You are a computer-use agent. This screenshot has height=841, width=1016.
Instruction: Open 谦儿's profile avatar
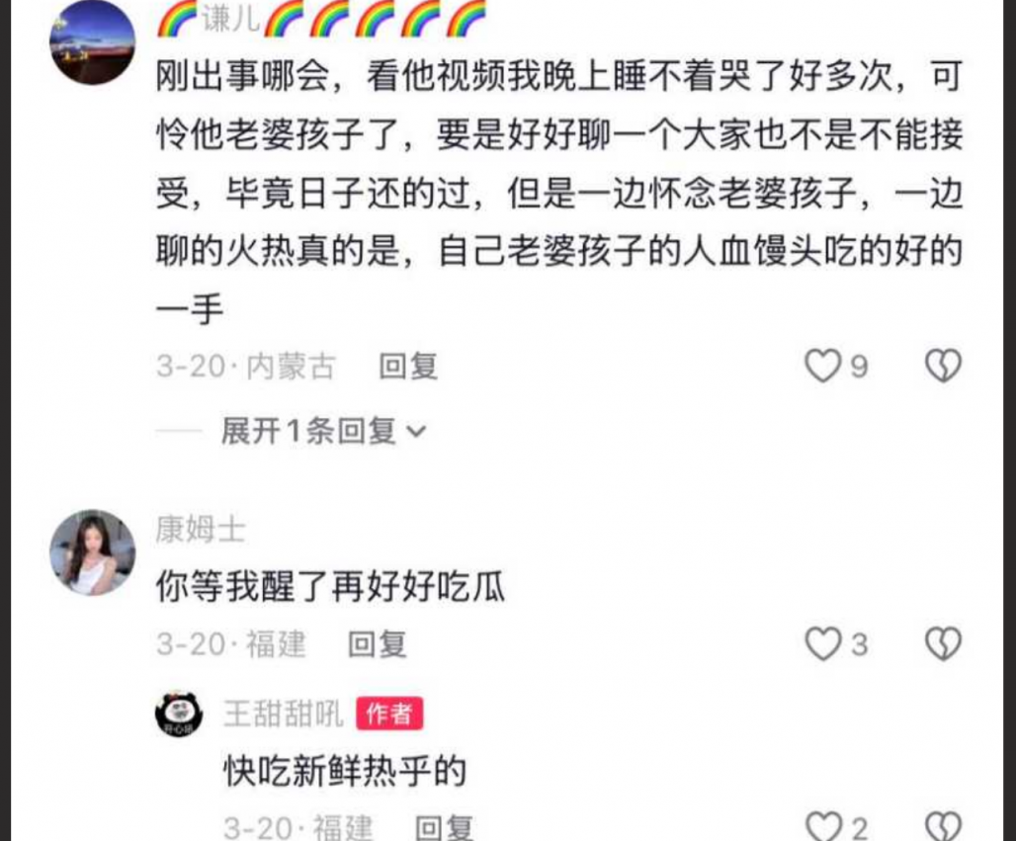pos(93,42)
